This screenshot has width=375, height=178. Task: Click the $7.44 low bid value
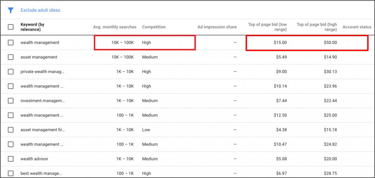(282, 101)
